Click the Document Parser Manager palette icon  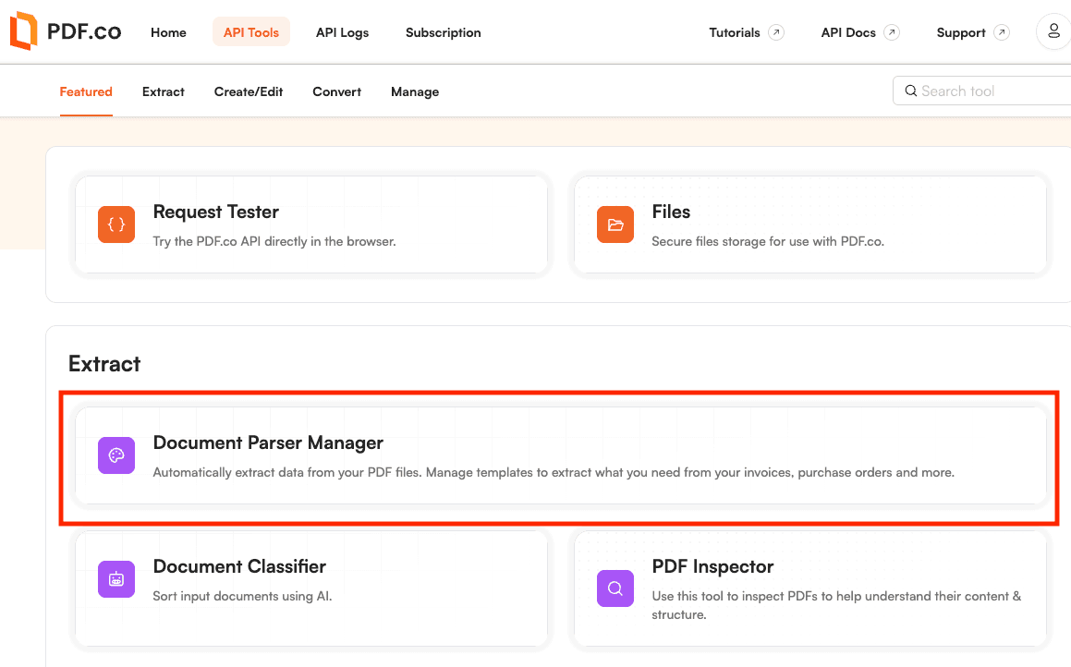point(116,455)
